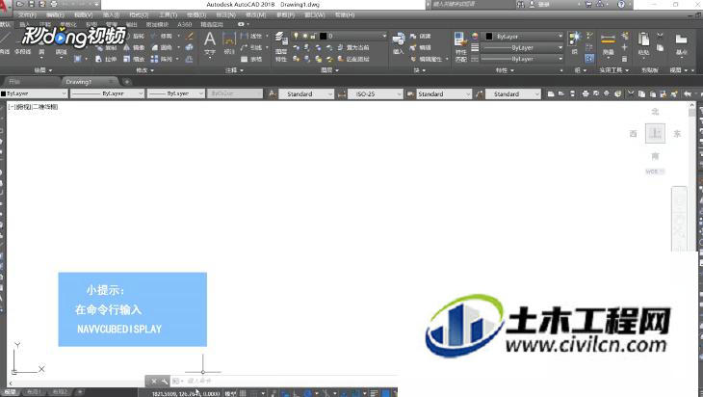The width and height of the screenshot is (703, 397).
Task: Click the West (西) ViewCube direction
Action: tap(633, 134)
